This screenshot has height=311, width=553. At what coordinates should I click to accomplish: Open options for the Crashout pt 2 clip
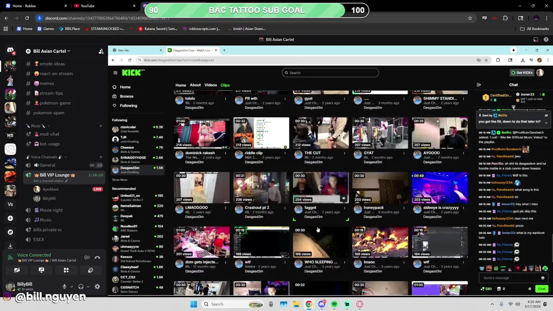[x=285, y=208]
